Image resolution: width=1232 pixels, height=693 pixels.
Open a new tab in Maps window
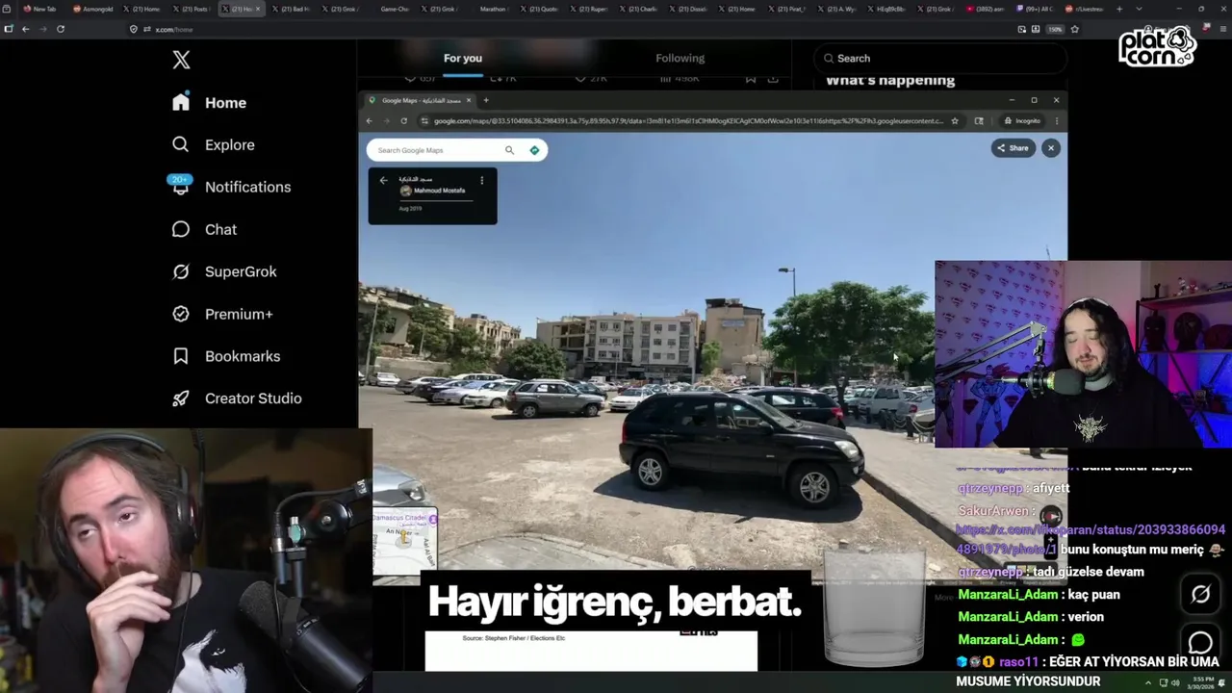tap(486, 100)
